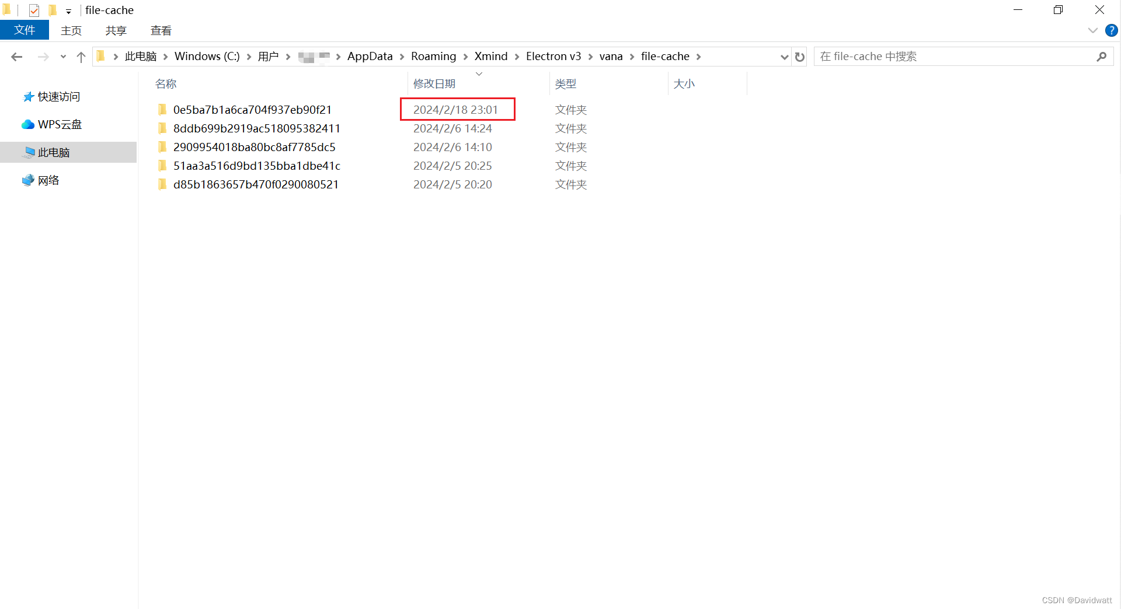Click folder icon of 2909954018ba80bc8af7785dc5
Viewport: 1121px width, 609px height.
pos(162,147)
